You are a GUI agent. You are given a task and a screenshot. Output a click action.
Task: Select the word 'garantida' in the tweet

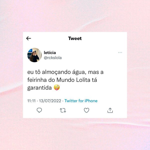[39, 88]
